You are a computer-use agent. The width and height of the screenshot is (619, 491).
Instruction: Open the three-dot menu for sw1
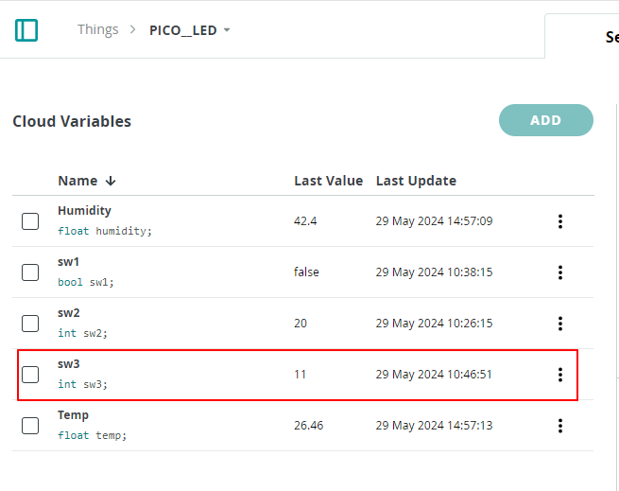pyautogui.click(x=560, y=272)
